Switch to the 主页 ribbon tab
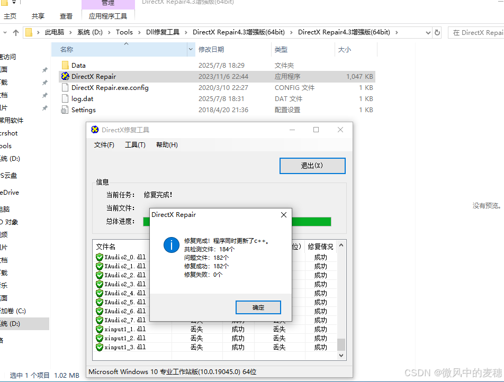Screen dimensions: 504x382 (10, 16)
